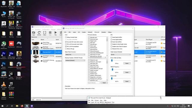The width and height of the screenshot is (192, 108).
Task: Enable Debug Console Mode checkbox
Action: 66,37
